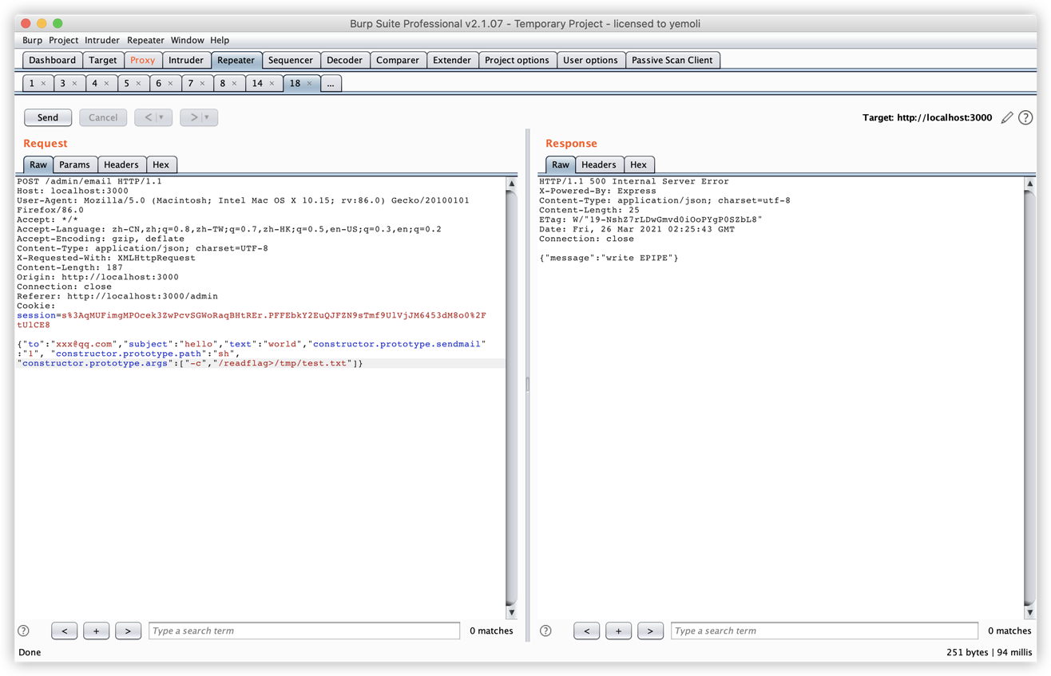The height and width of the screenshot is (676, 1051).
Task: Open the User options tab
Action: pos(590,60)
